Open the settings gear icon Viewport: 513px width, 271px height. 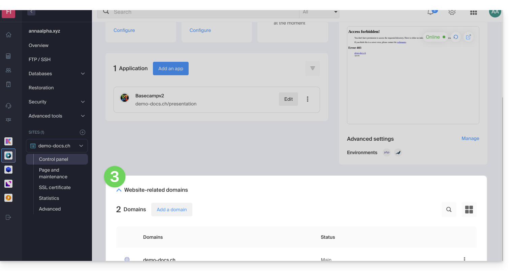(x=452, y=12)
